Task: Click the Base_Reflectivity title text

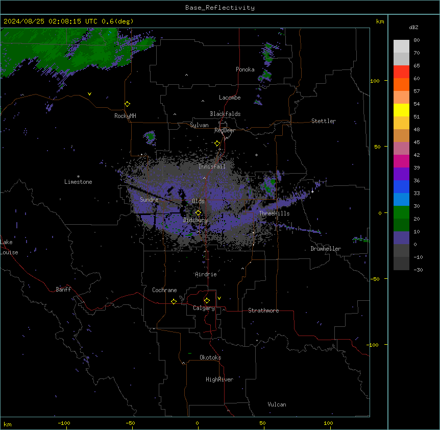Action: (x=220, y=8)
